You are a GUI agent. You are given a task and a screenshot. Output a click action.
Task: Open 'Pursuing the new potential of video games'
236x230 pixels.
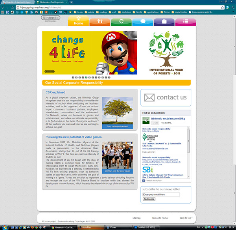click(x=74, y=137)
